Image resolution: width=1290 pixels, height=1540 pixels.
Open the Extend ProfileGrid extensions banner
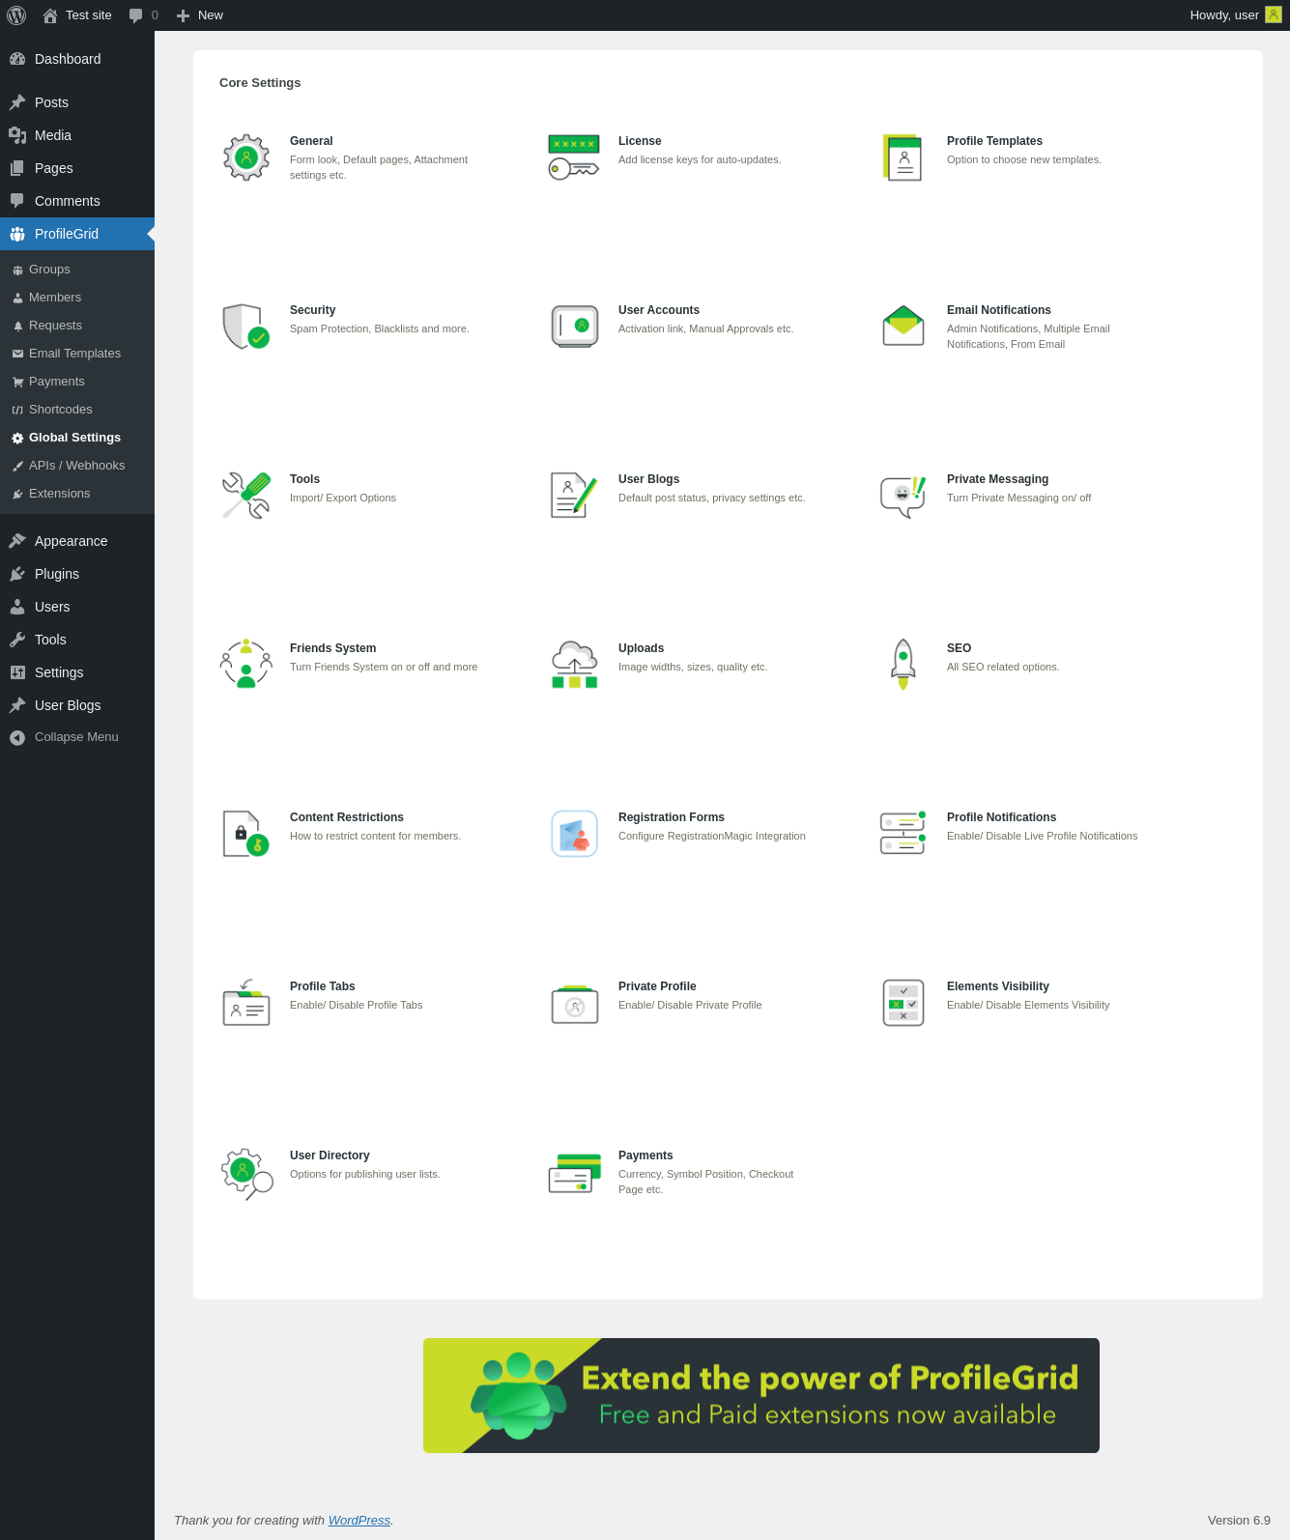(x=761, y=1395)
